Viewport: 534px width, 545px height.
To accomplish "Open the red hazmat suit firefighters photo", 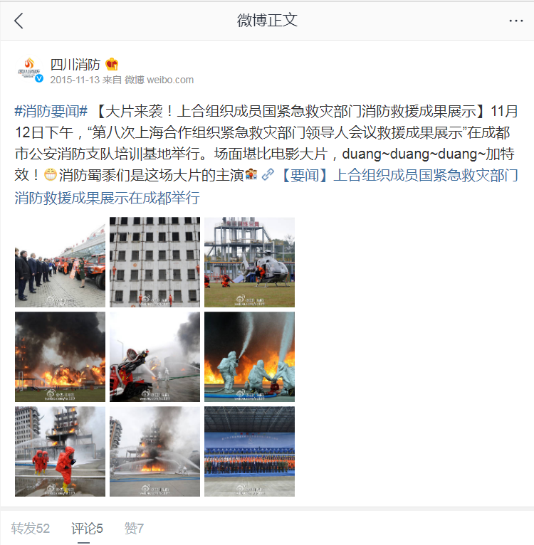I will tap(60, 452).
